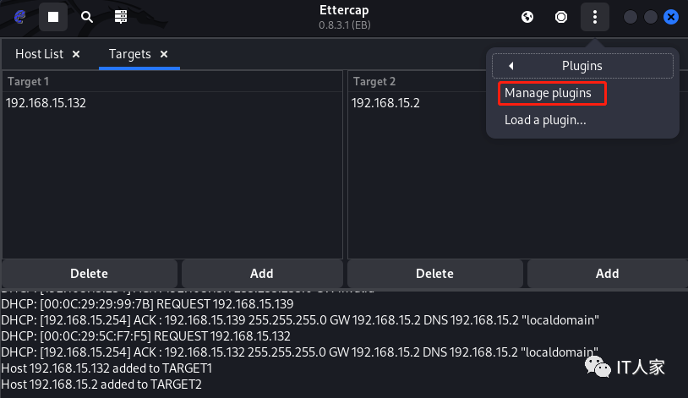Click the hosts list icon in header
The width and height of the screenshot is (688, 398).
click(121, 17)
